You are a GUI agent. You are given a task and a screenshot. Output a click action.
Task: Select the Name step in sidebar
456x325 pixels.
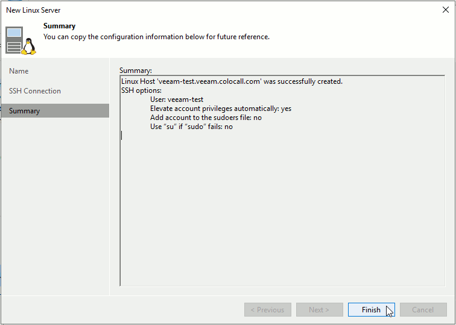tap(19, 71)
